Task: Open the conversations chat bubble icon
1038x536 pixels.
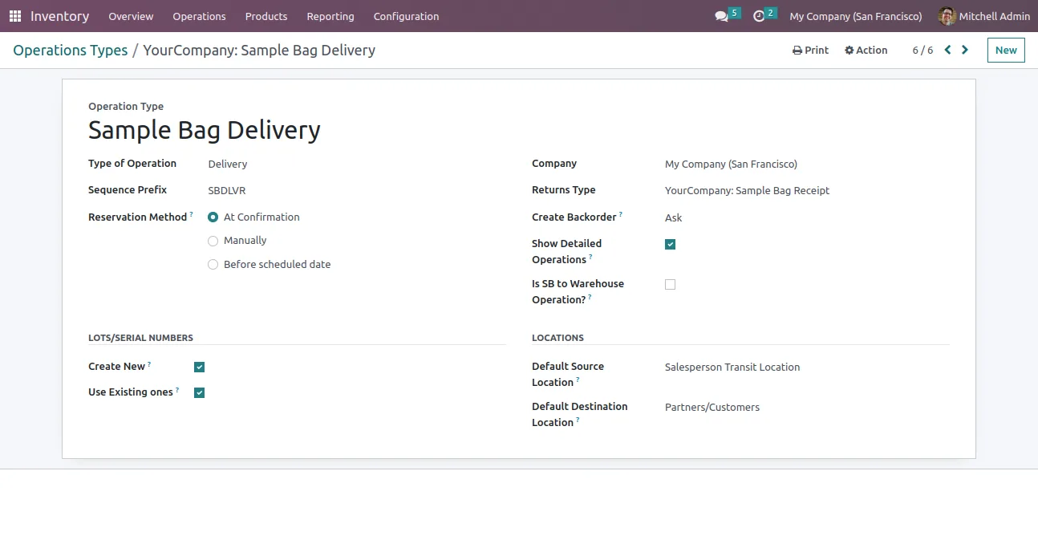Action: pyautogui.click(x=721, y=16)
